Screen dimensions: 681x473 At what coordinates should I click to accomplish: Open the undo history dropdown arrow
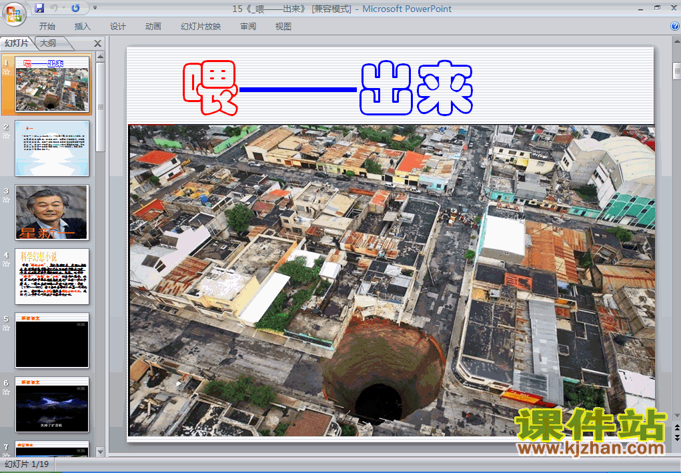[63, 8]
